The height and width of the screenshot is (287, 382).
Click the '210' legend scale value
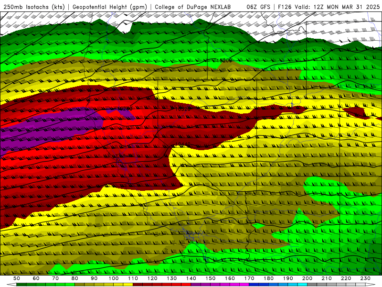click(x=327, y=278)
